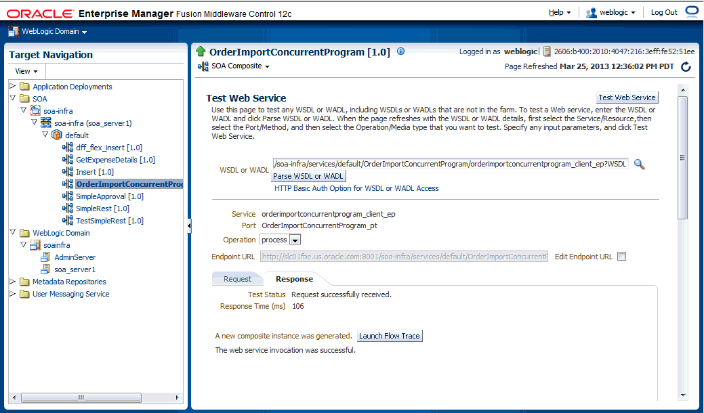Click the Insert [1.0] composite icon
Screen dimensions: 704x413
click(x=67, y=171)
